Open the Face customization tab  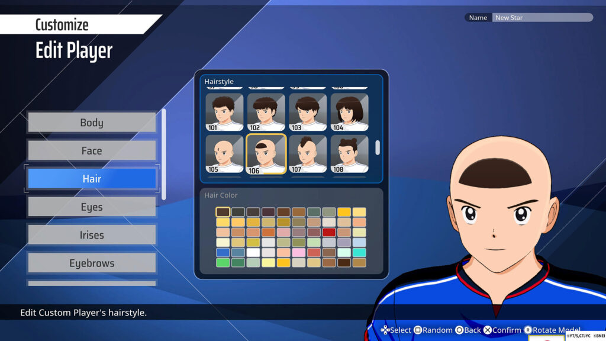point(92,150)
